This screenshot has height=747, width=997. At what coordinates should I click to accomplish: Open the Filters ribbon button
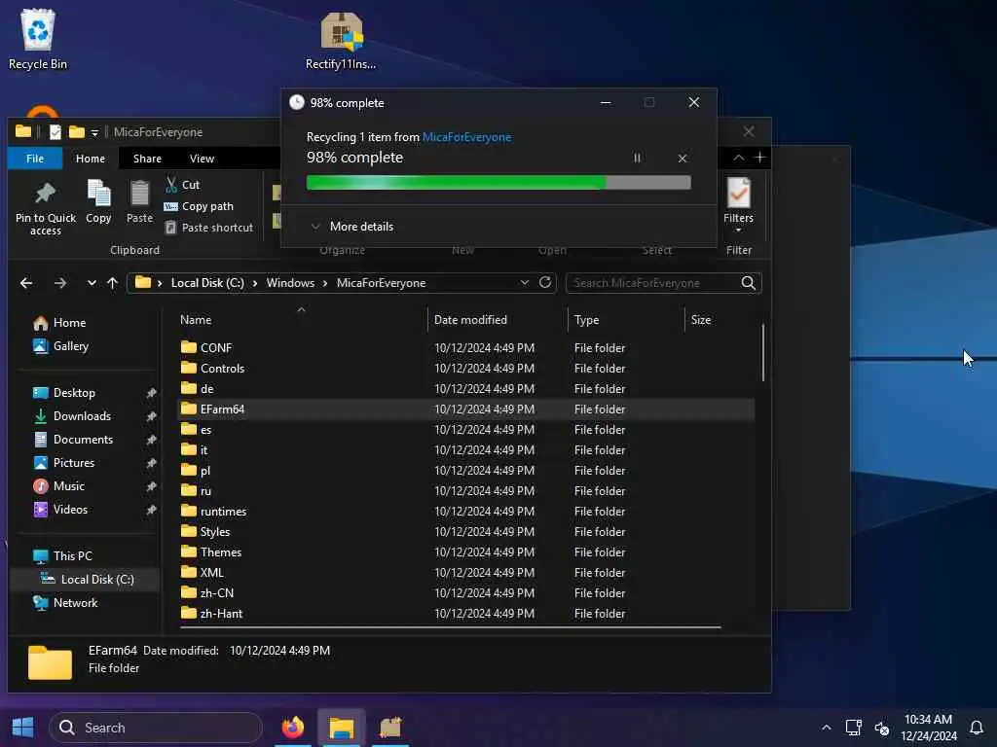[738, 204]
